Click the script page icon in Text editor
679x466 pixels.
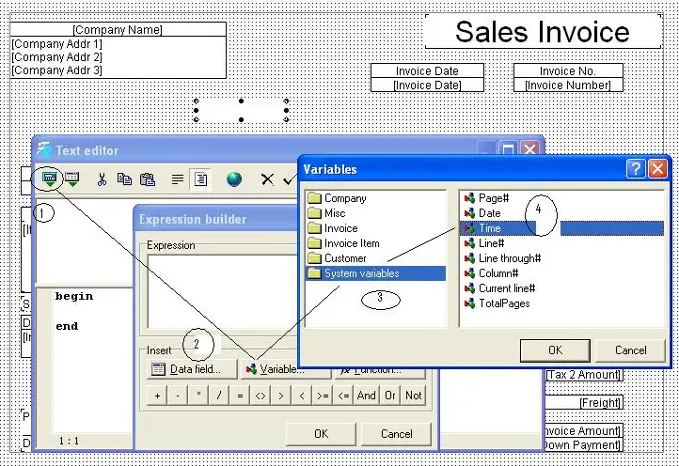pos(200,179)
